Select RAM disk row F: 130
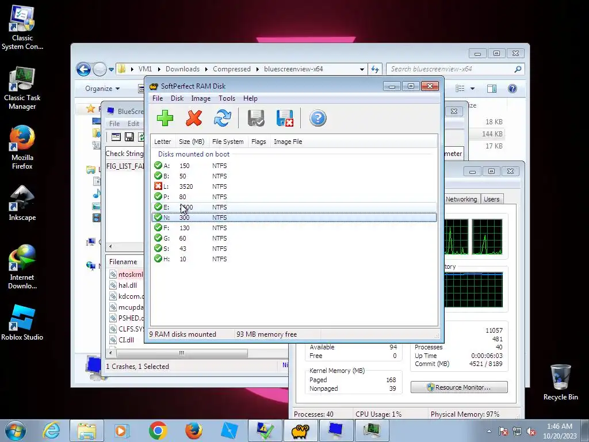 pyautogui.click(x=294, y=228)
